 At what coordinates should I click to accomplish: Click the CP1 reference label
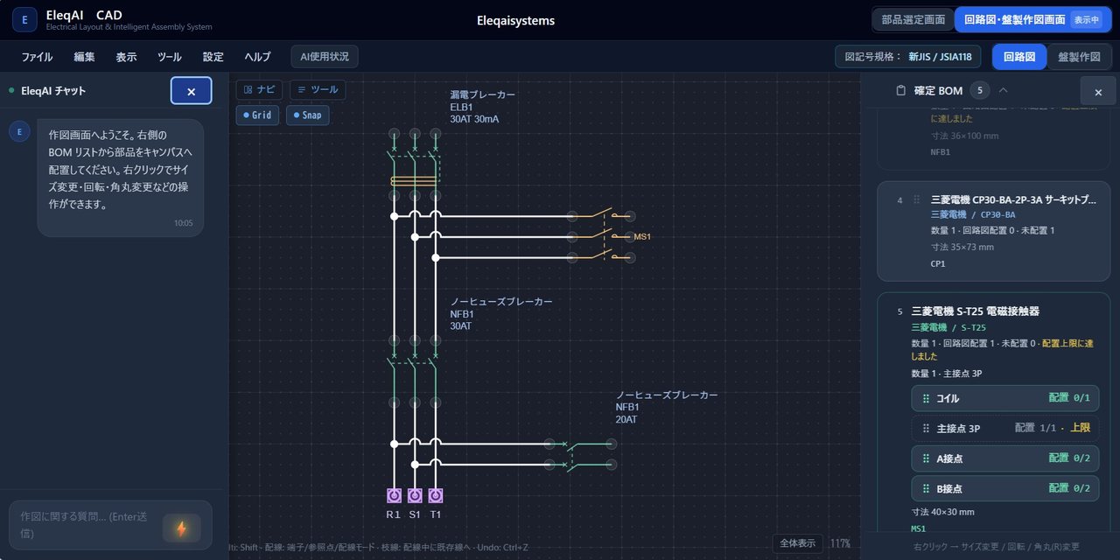(x=938, y=263)
